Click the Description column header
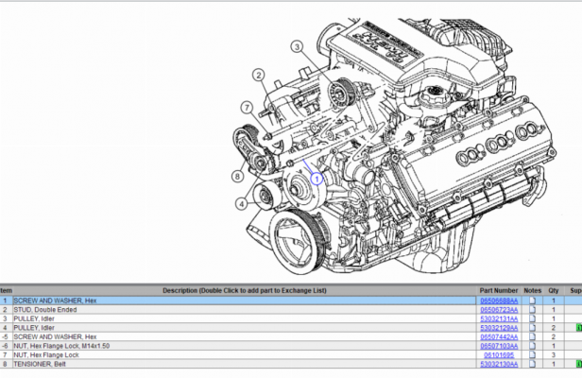582x378 pixels. point(244,290)
